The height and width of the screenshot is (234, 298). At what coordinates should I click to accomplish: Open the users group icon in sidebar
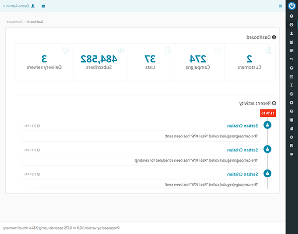[x=292, y=42]
